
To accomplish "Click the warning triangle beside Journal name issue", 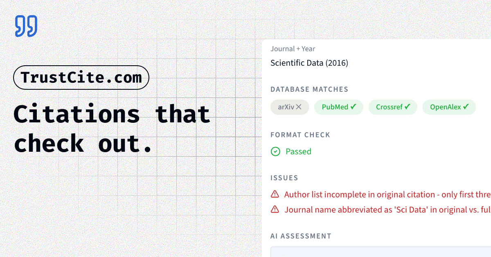I will [275, 209].
